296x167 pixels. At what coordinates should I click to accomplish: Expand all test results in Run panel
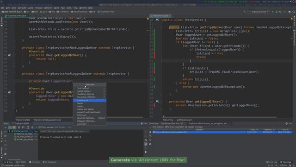[x=28, y=128]
